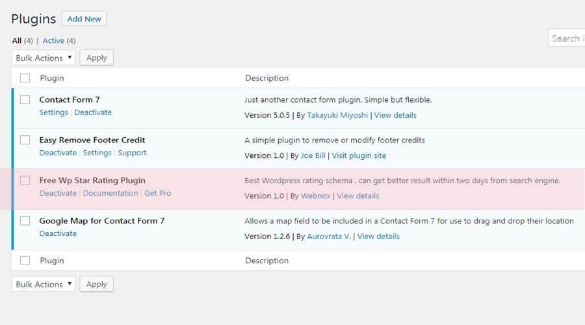The height and width of the screenshot is (325, 585).
Task: View details for Free Wp Star Rating
Action: pyautogui.click(x=357, y=196)
